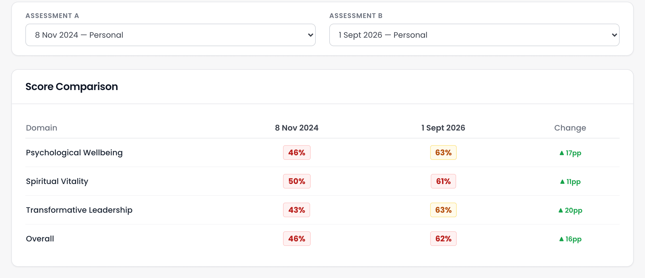Viewport: 645px width, 278px height.
Task: Click Psychological Wellbeing 63% score badge
Action: click(443, 153)
